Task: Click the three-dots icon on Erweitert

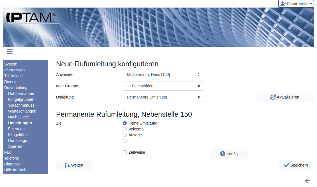Action: [x=66, y=165]
